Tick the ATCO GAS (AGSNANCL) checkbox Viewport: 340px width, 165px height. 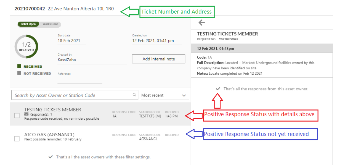point(17,138)
